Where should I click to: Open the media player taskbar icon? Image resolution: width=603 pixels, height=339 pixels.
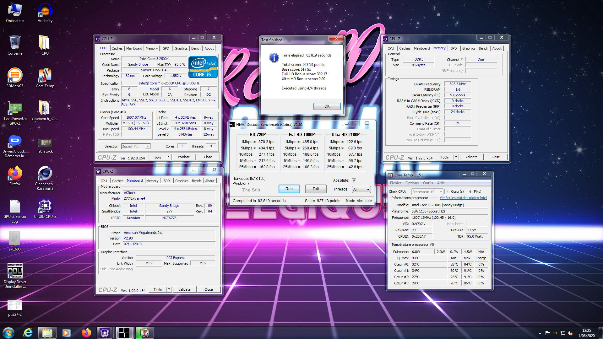[66, 333]
